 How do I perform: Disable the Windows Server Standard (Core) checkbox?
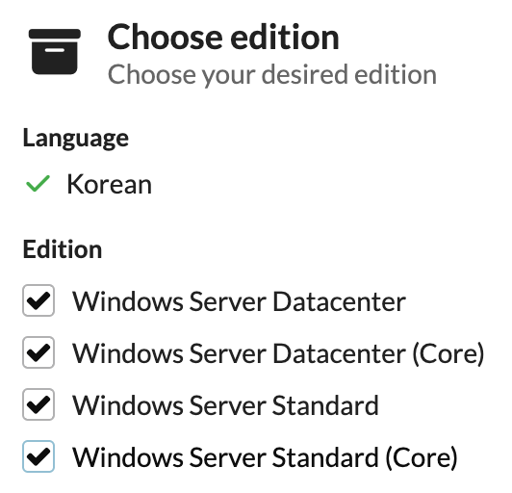click(38, 456)
